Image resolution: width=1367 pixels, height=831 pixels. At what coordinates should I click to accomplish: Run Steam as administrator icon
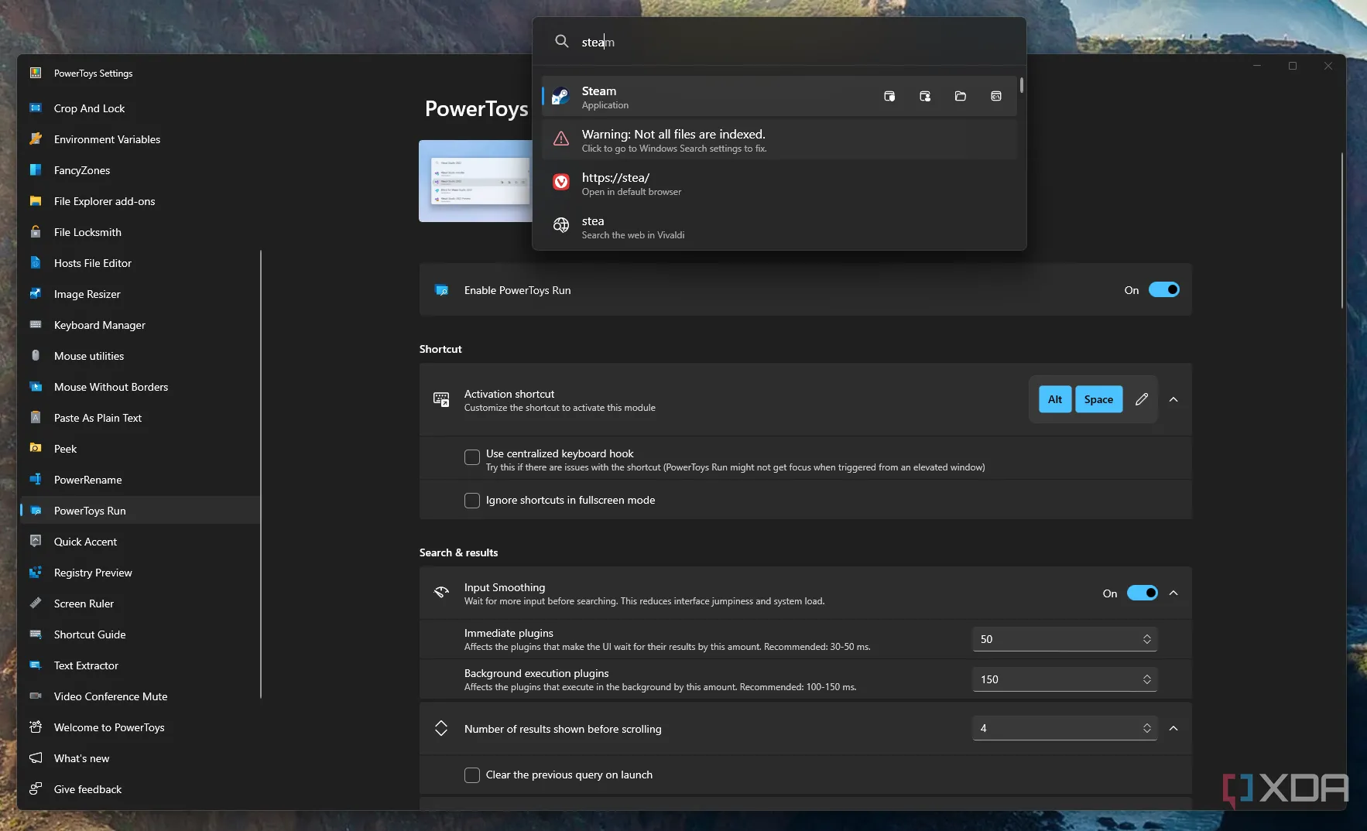click(x=889, y=96)
